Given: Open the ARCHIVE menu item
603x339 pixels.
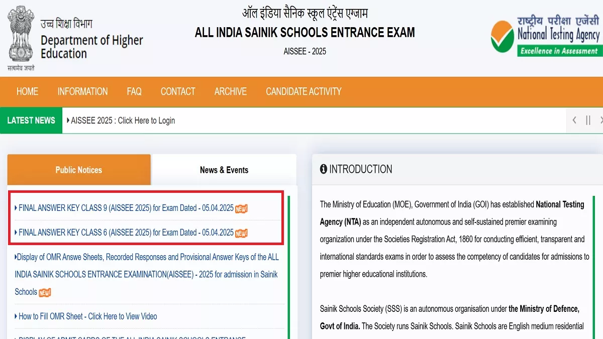Looking at the screenshot, I should [x=231, y=91].
